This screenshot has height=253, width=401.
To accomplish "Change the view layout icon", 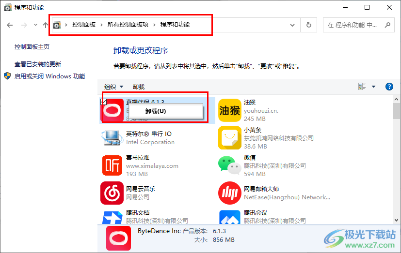I will coord(362,87).
